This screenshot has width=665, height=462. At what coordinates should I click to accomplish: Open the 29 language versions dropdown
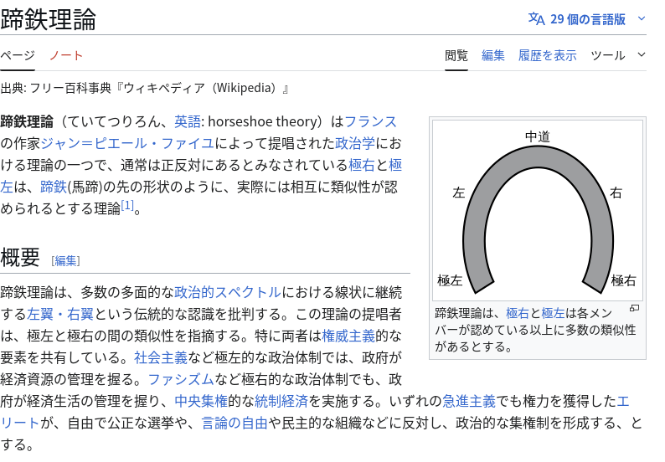click(x=587, y=19)
